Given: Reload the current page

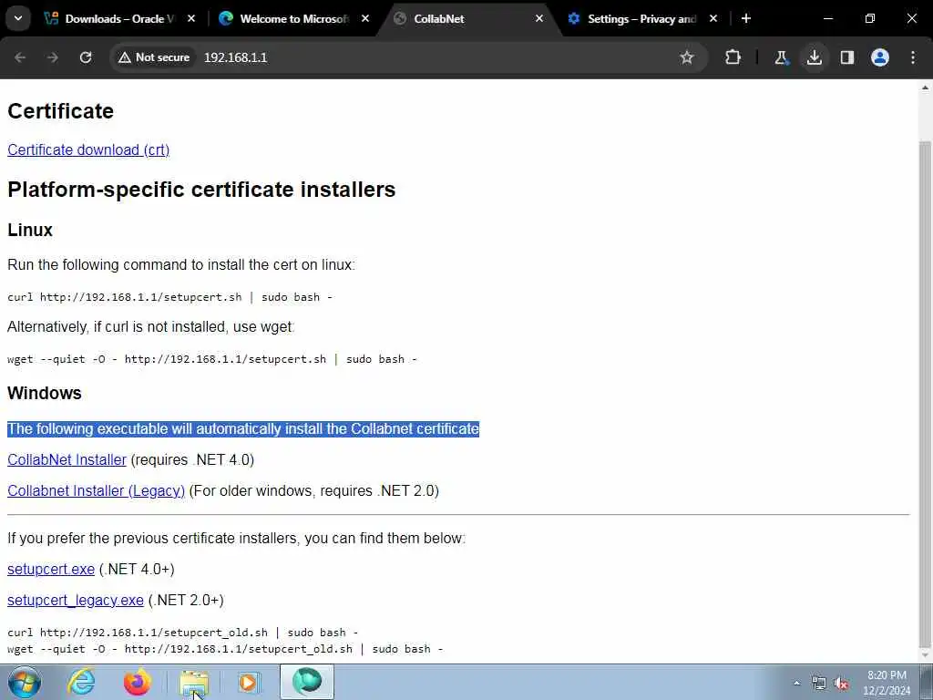Looking at the screenshot, I should coord(86,57).
